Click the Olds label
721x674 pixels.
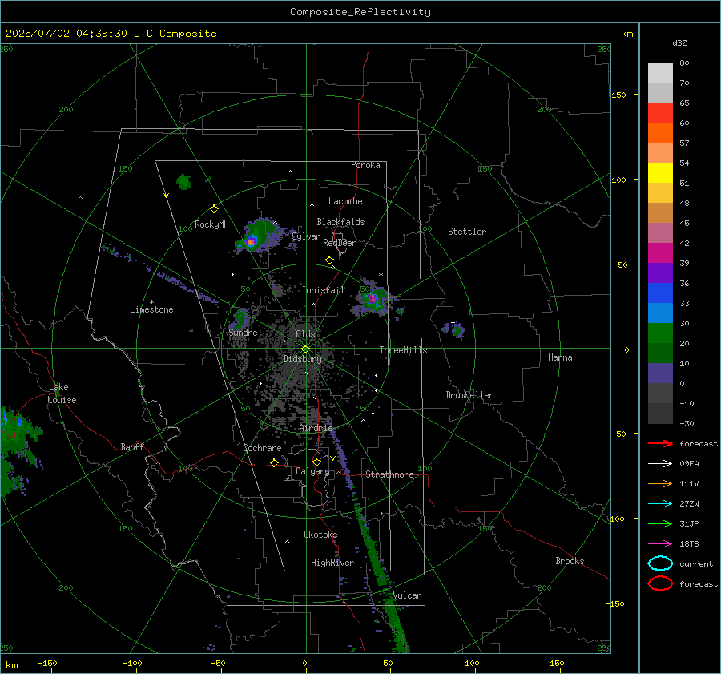[305, 334]
